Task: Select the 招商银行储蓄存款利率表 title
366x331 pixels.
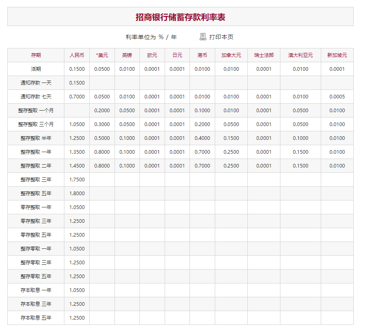Action: pos(181,17)
